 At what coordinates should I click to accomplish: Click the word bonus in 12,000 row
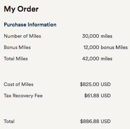pos(107,47)
